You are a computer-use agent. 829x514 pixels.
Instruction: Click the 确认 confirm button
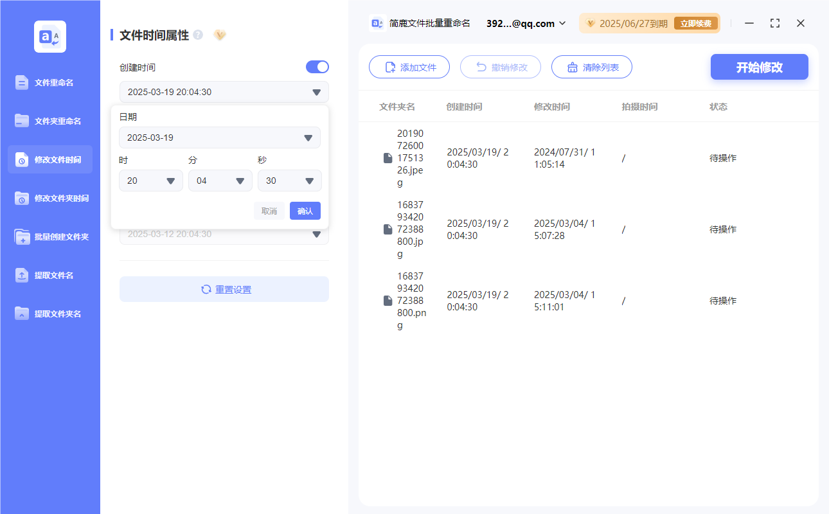pyautogui.click(x=305, y=211)
